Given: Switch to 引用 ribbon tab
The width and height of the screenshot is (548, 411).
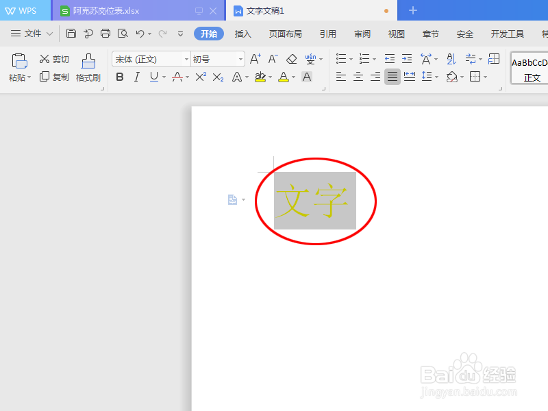Looking at the screenshot, I should point(328,34).
